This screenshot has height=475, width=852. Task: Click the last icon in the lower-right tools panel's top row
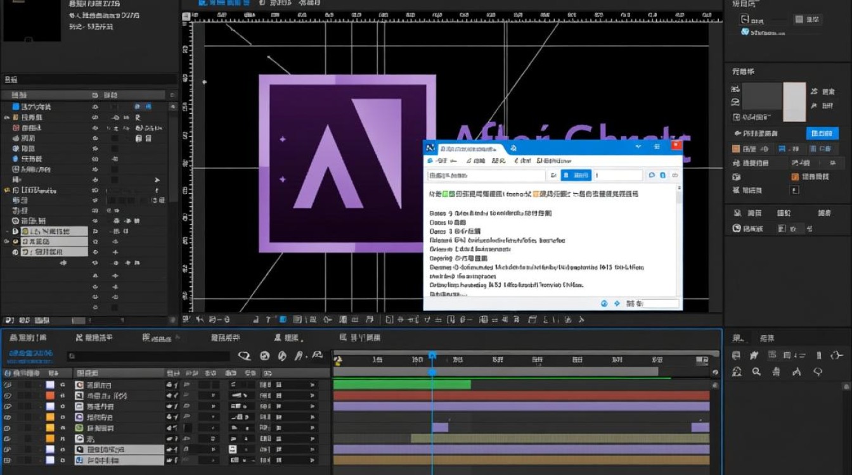[837, 355]
